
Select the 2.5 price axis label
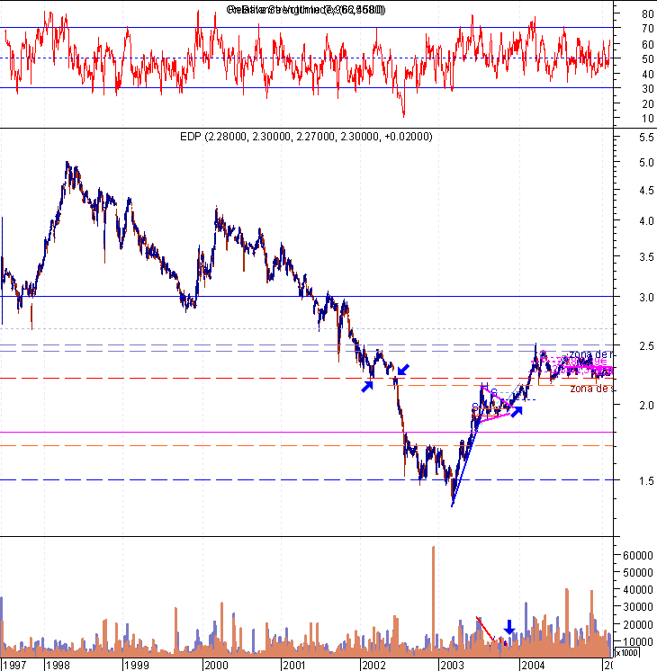tap(646, 346)
